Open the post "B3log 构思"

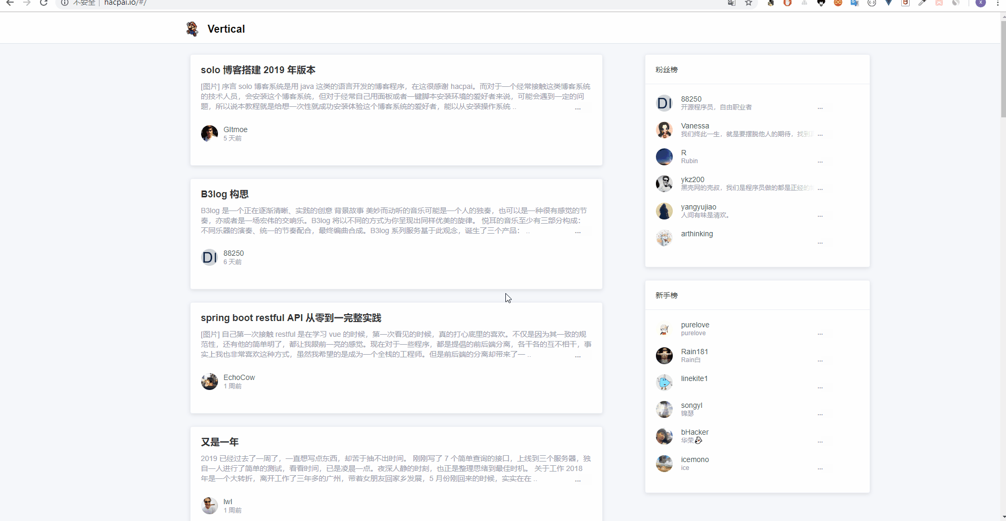[225, 194]
